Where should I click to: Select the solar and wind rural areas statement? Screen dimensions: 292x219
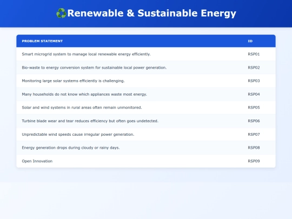[82, 108]
